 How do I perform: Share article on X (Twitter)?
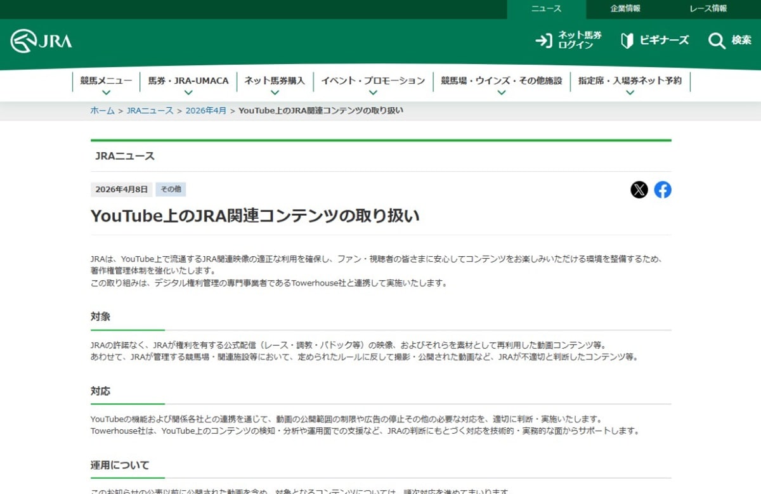[x=639, y=190]
